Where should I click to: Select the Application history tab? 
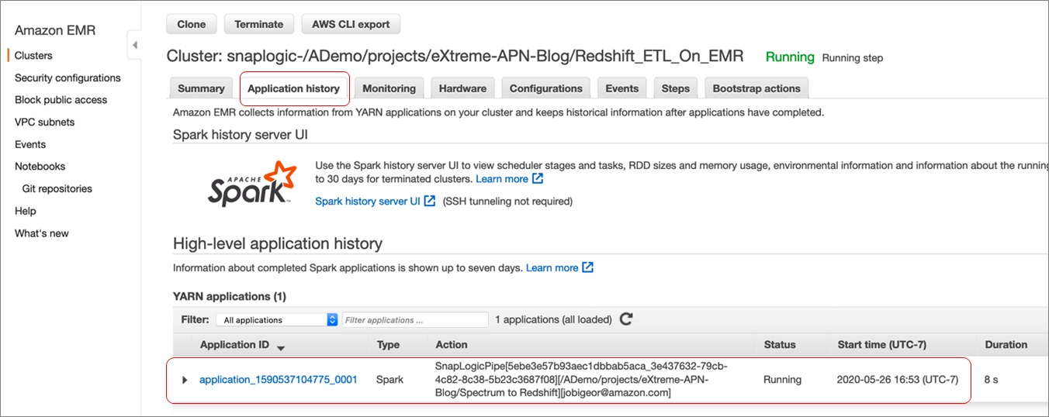pyautogui.click(x=293, y=88)
